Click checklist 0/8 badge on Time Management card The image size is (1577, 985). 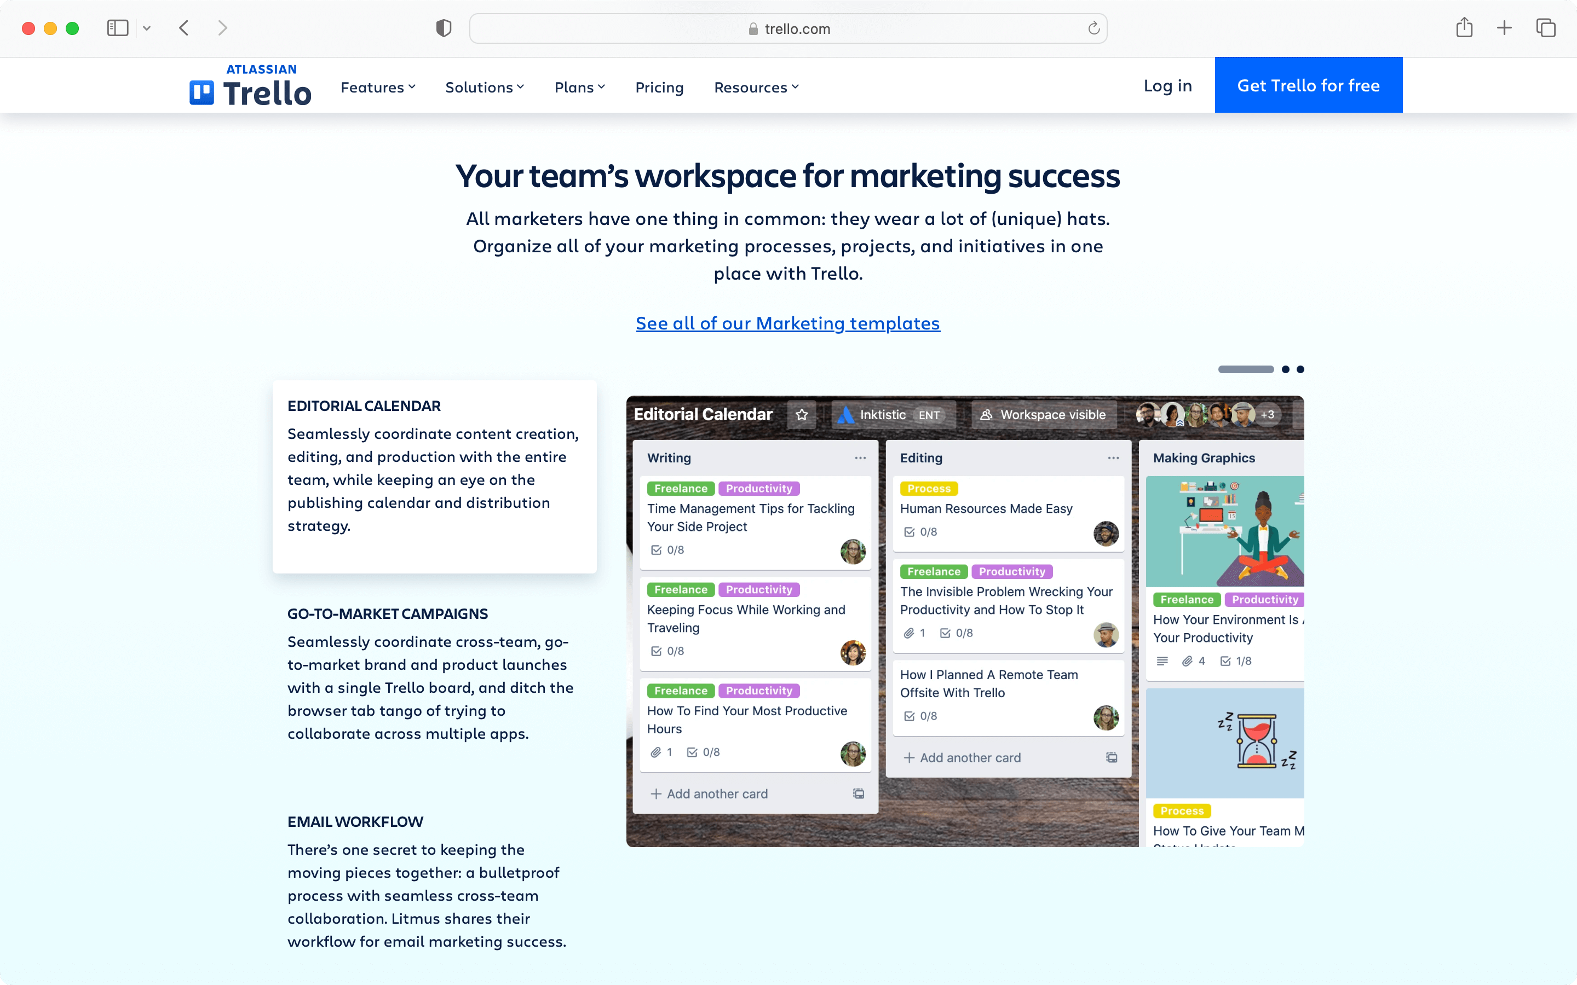pos(667,550)
